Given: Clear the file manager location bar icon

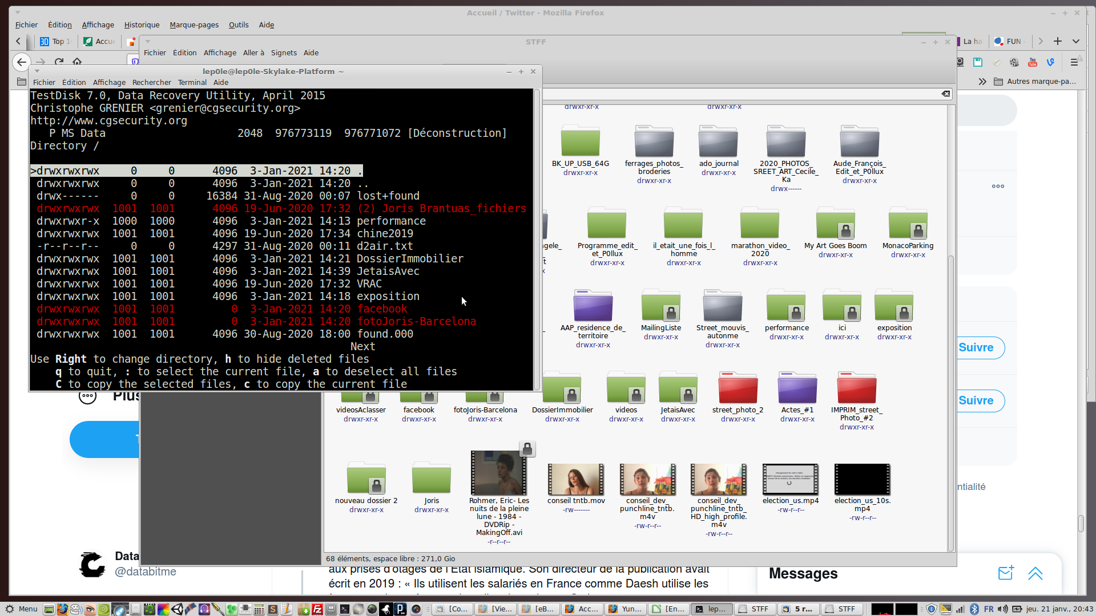Looking at the screenshot, I should click(946, 94).
